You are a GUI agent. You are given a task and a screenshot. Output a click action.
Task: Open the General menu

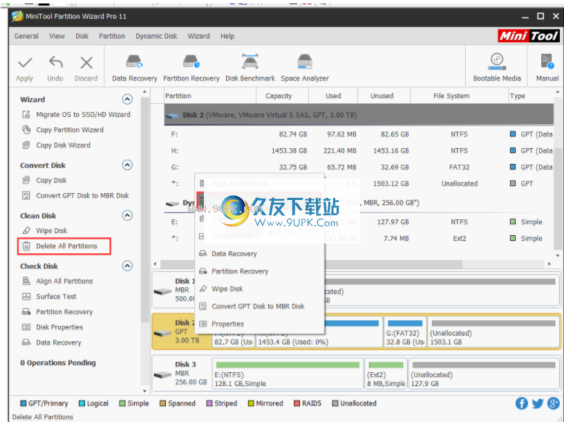click(26, 36)
